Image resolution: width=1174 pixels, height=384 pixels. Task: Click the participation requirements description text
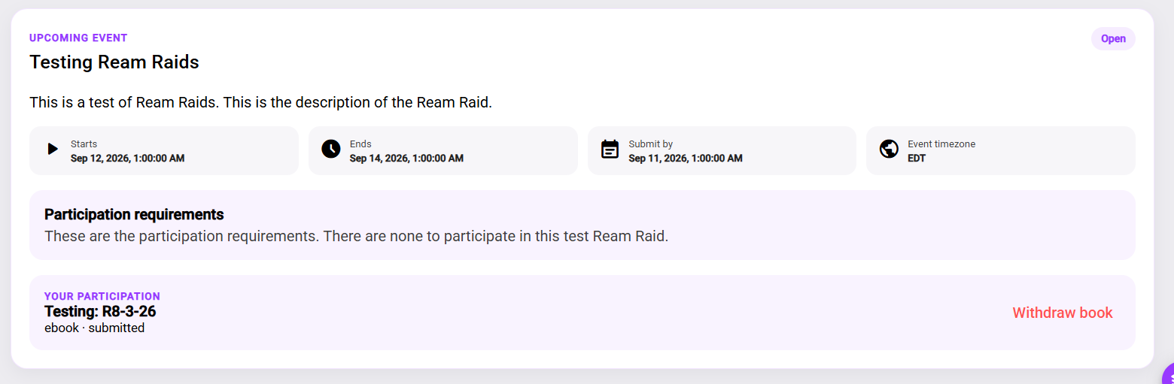(x=356, y=236)
